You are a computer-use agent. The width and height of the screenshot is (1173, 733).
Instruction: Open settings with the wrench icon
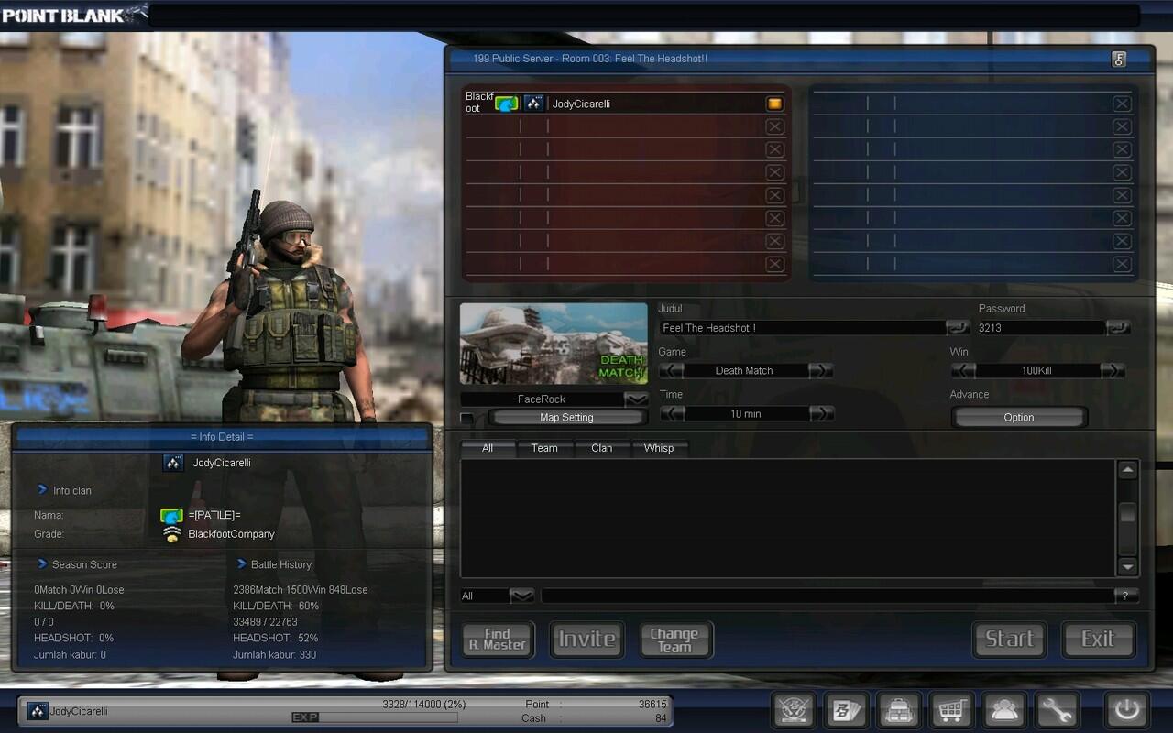tap(1056, 709)
